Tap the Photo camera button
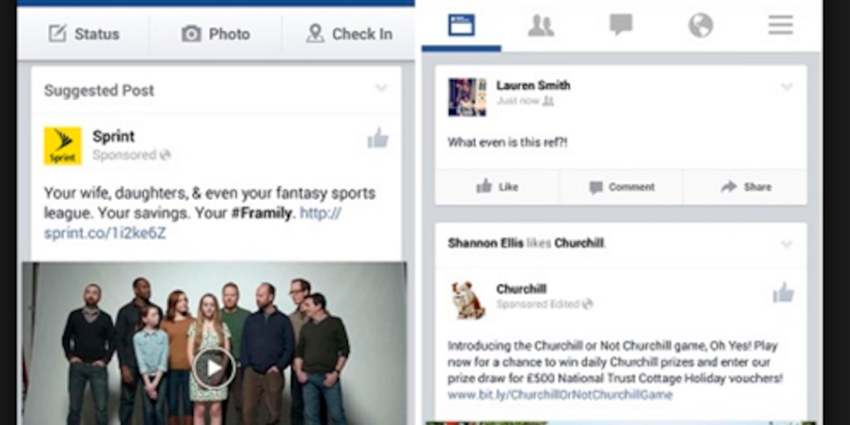The image size is (850, 425). coord(216,33)
